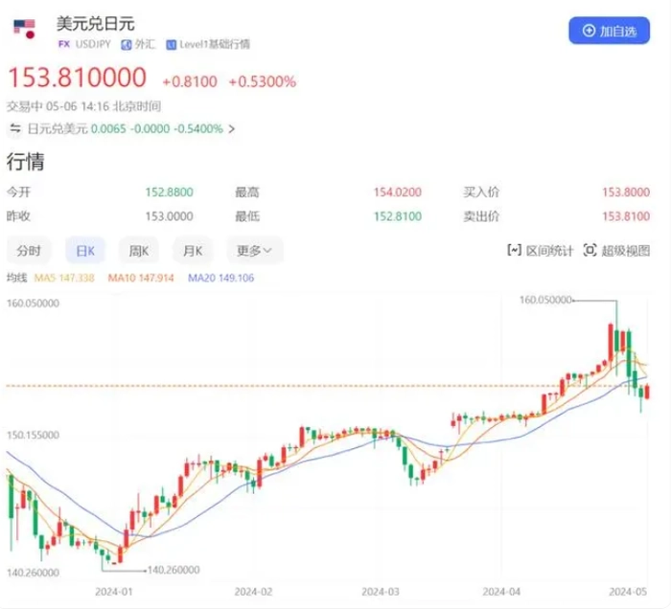Viewport: 671px width, 609px height.
Task: Open 超级视图 super view
Action: click(616, 251)
